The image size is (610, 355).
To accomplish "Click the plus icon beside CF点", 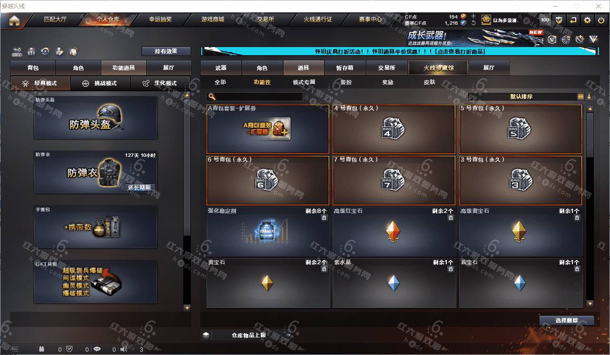I will click(x=473, y=16).
